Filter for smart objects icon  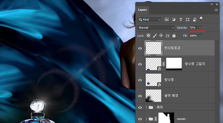pos(194,20)
